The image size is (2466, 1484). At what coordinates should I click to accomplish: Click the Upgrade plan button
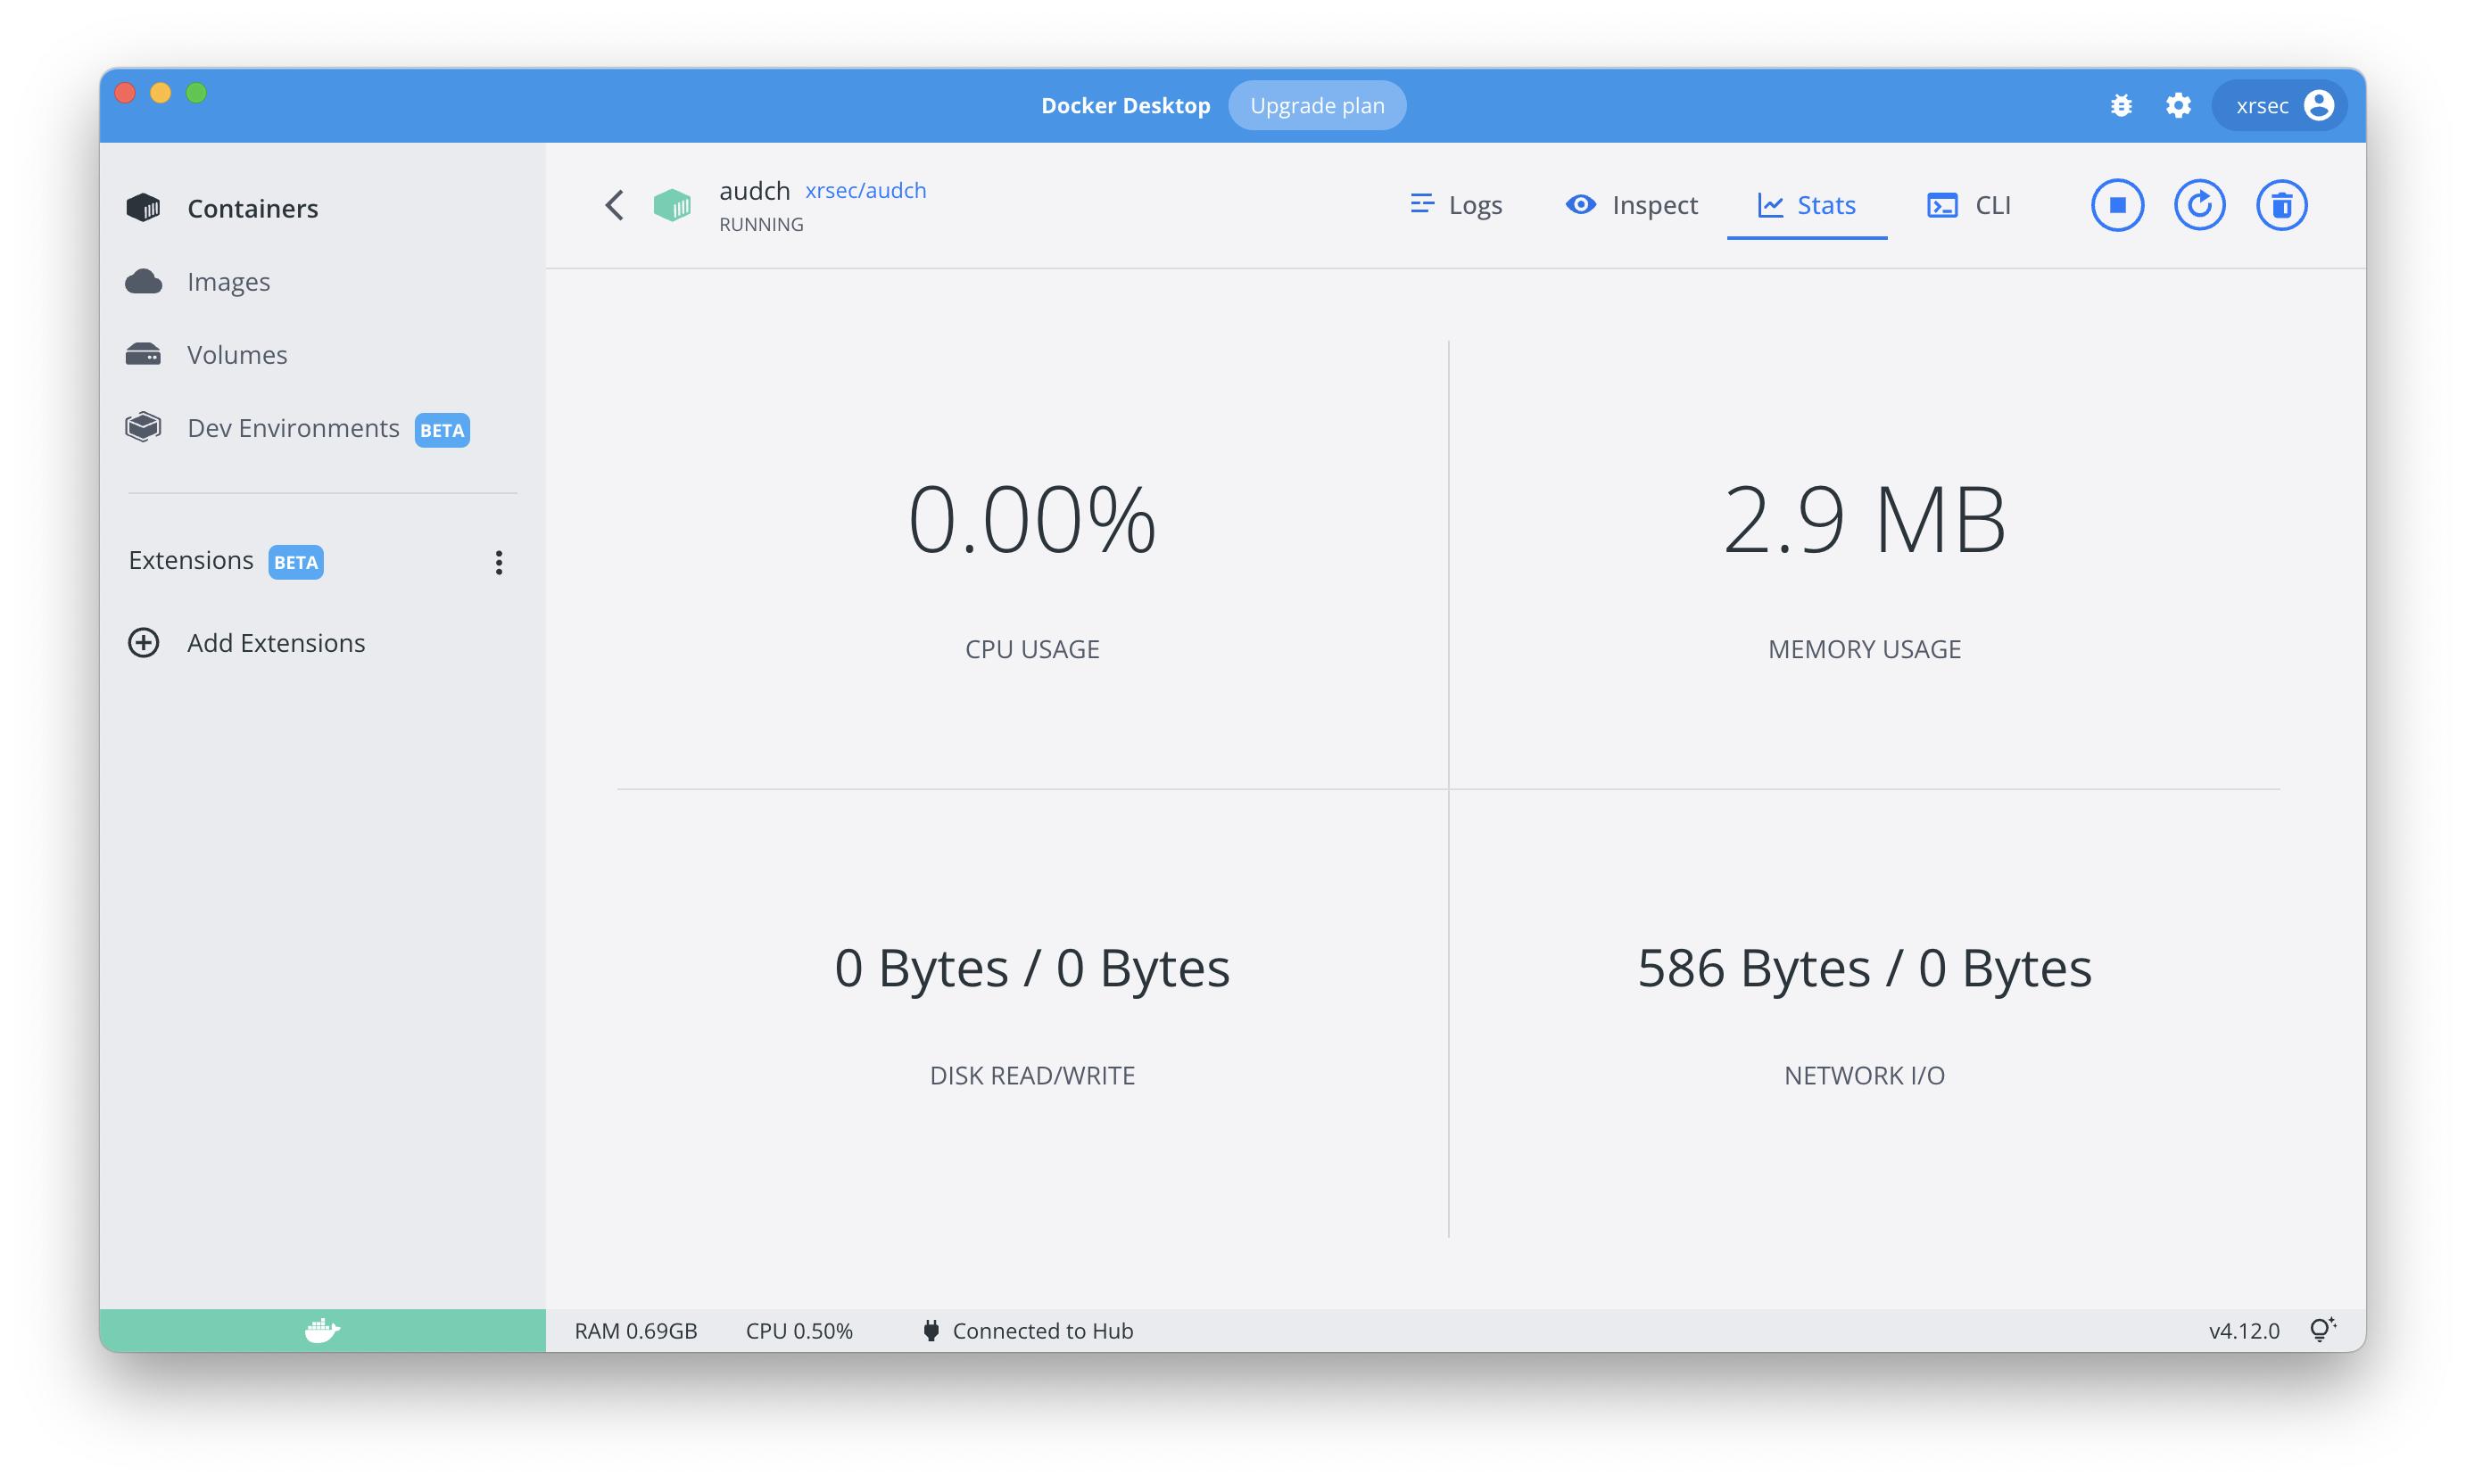coord(1317,105)
